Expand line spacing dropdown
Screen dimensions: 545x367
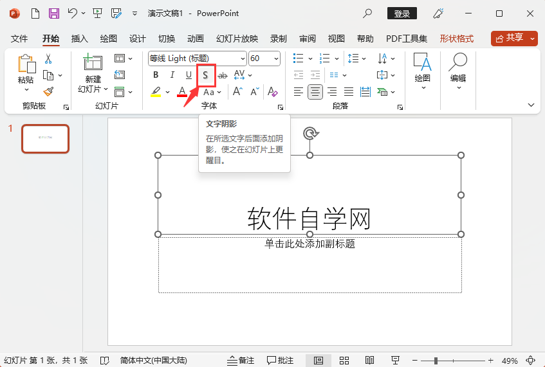tap(364, 58)
